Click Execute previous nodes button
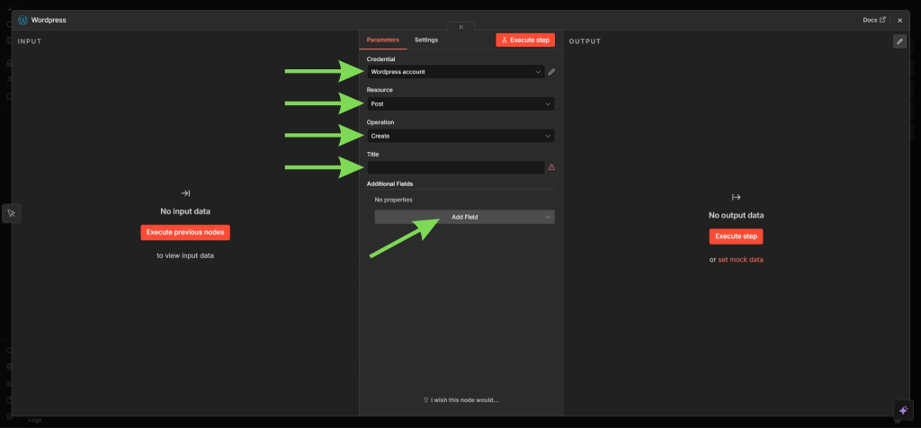The image size is (921, 428). coord(185,233)
